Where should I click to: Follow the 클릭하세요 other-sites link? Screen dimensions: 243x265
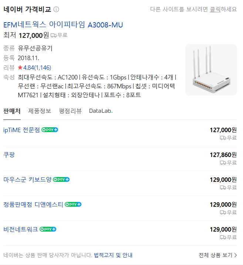click(223, 9)
